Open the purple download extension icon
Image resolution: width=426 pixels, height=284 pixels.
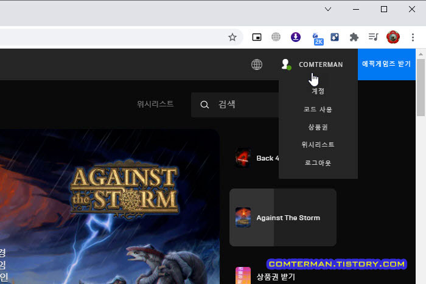click(296, 37)
